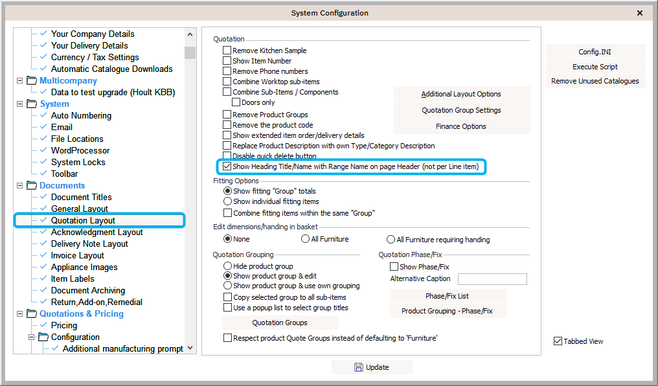658x386 pixels.
Task: Tick Combine Worktop sub-items checkbox
Action: (227, 82)
